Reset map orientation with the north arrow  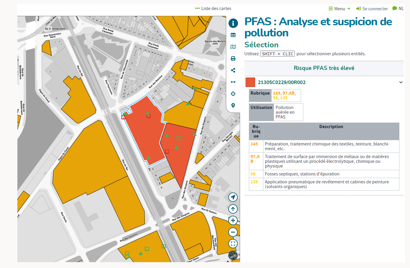pyautogui.click(x=233, y=209)
